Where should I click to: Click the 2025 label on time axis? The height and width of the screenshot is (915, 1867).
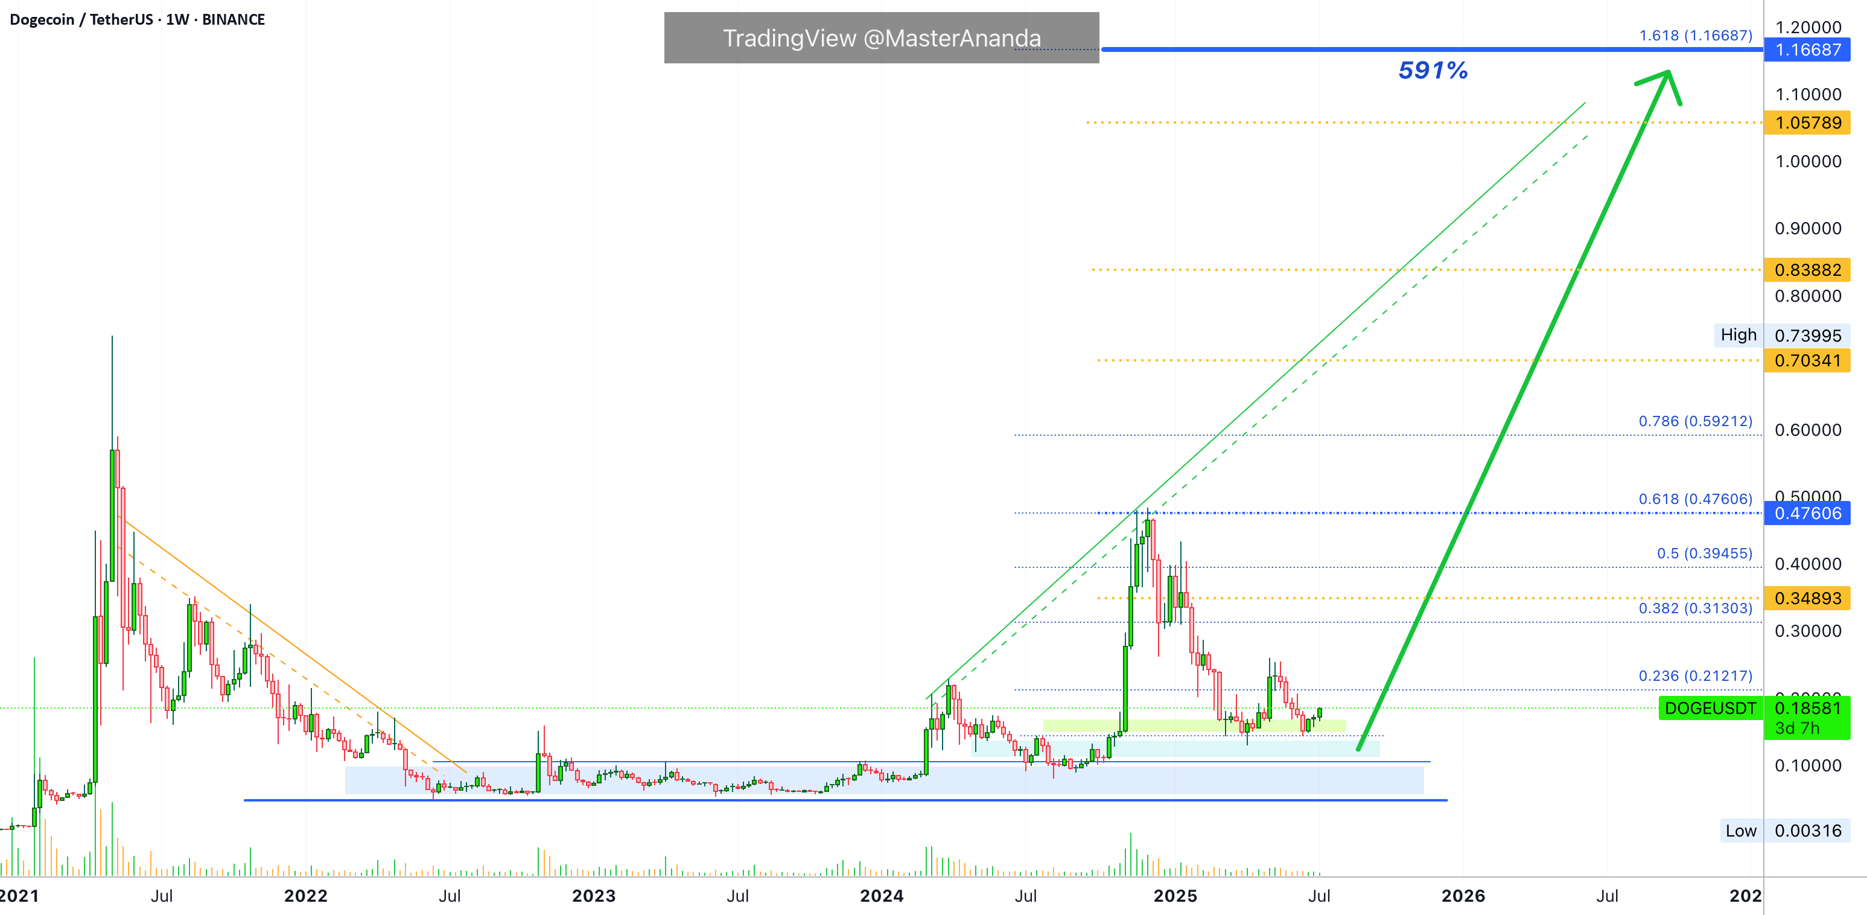click(x=1175, y=896)
